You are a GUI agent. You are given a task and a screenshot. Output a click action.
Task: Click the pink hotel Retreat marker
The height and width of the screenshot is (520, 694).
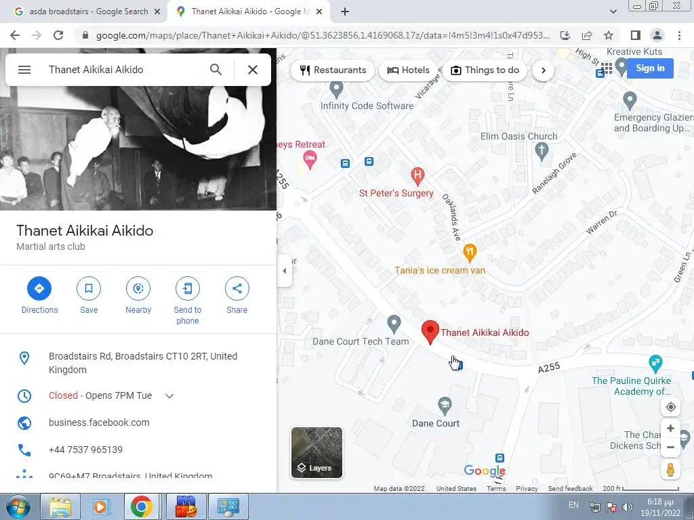point(310,160)
